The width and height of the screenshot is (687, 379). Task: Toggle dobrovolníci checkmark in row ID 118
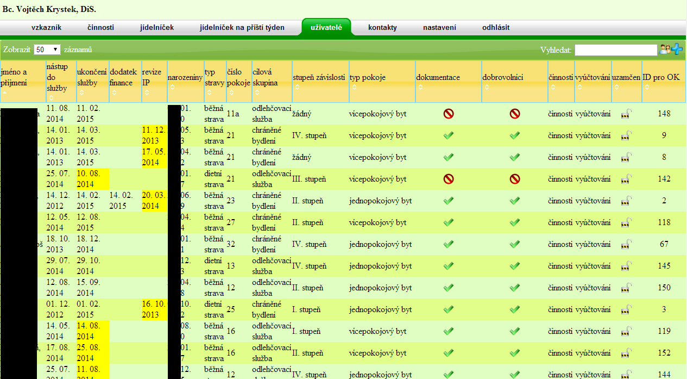[x=515, y=222]
